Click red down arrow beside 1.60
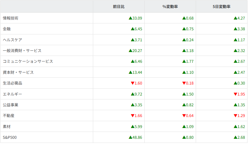 [x=132, y=83]
